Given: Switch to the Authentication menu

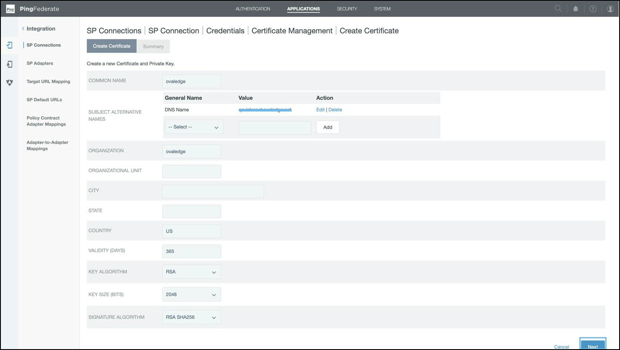Looking at the screenshot, I should (253, 9).
